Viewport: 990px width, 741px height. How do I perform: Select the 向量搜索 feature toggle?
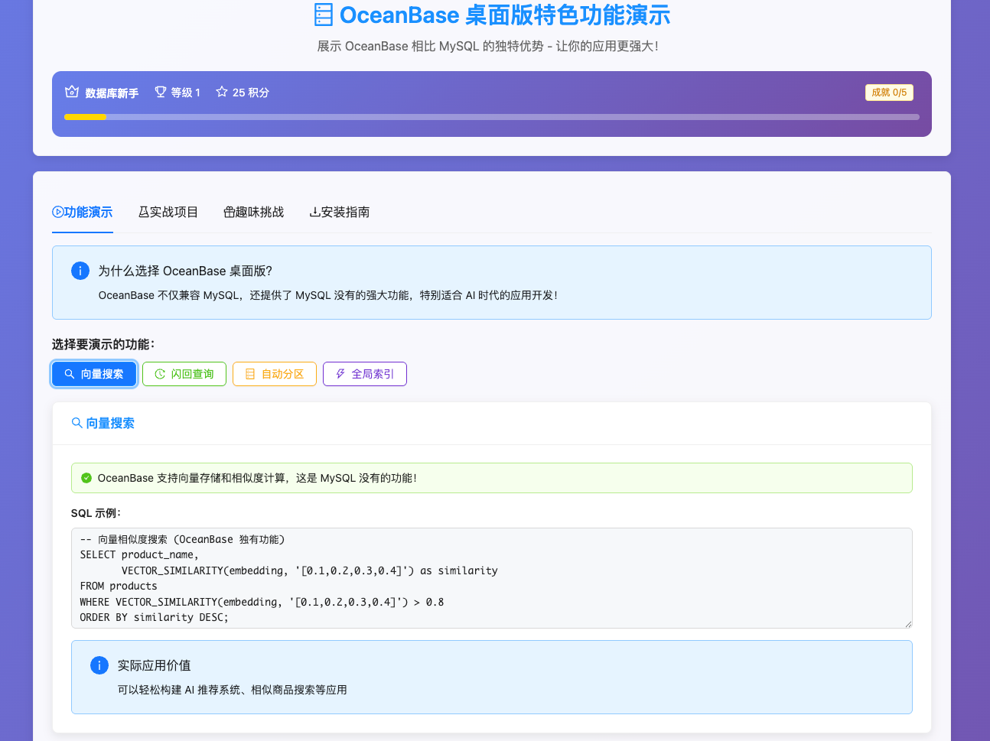point(93,374)
